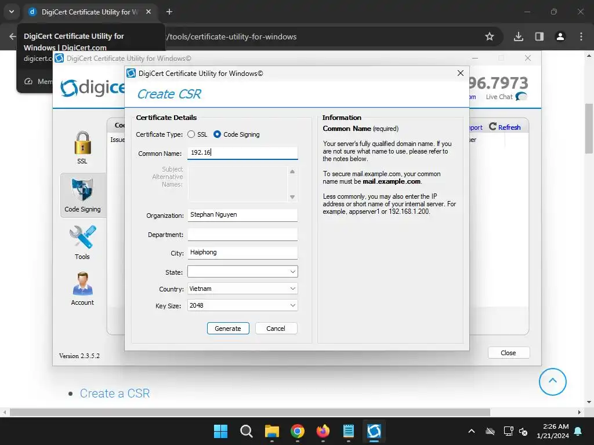Close the main utility via Close button

[508, 353]
